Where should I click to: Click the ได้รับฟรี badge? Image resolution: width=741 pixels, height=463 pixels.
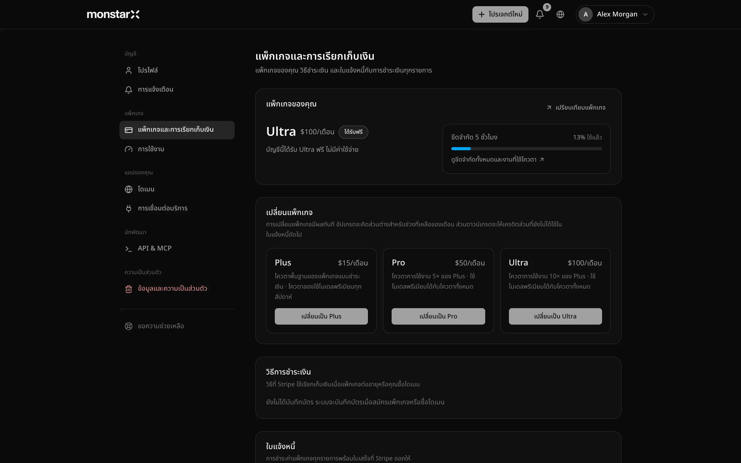[353, 132]
